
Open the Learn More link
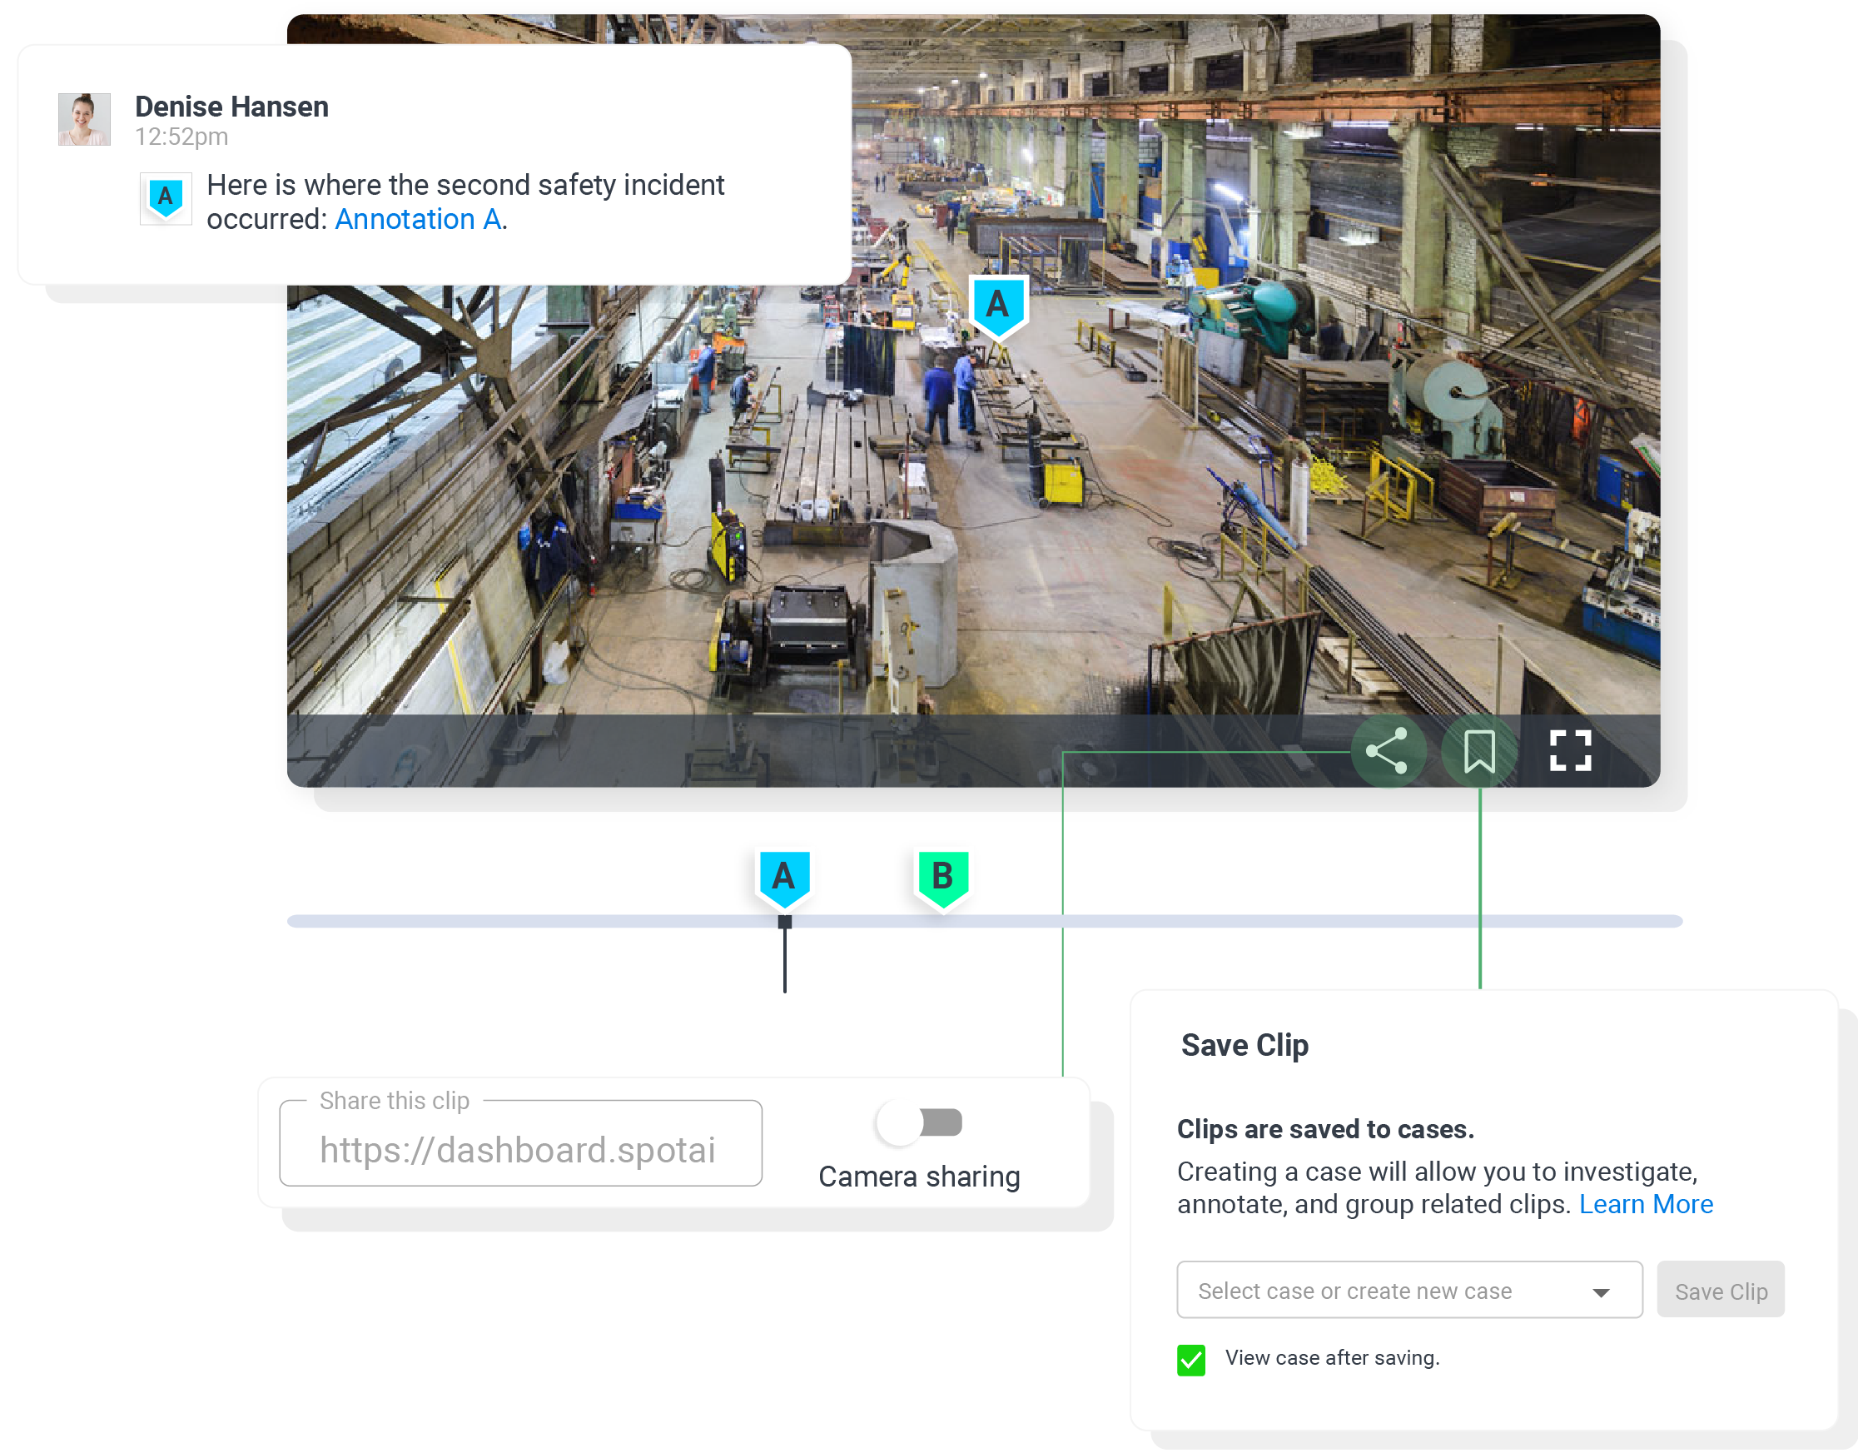(x=1647, y=1206)
